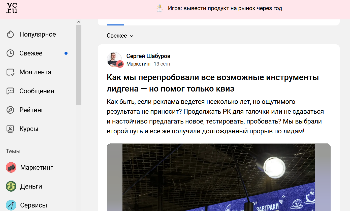
Task: Choose Популярное from the navigation menu
Action: tap(38, 34)
